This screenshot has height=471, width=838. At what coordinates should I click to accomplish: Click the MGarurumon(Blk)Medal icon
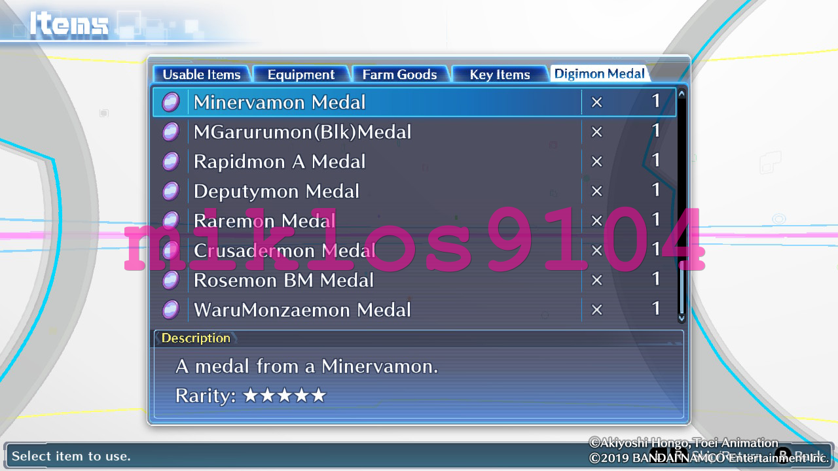[x=171, y=132]
